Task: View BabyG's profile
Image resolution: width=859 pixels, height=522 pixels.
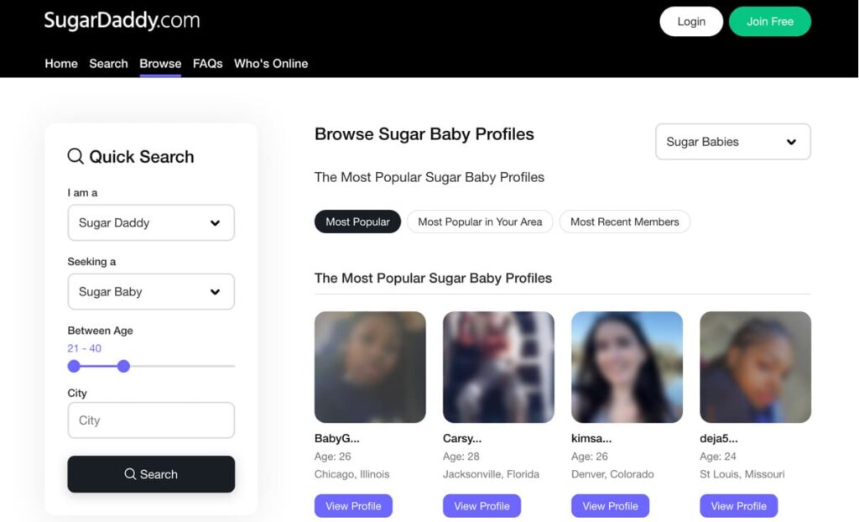Action: click(353, 505)
